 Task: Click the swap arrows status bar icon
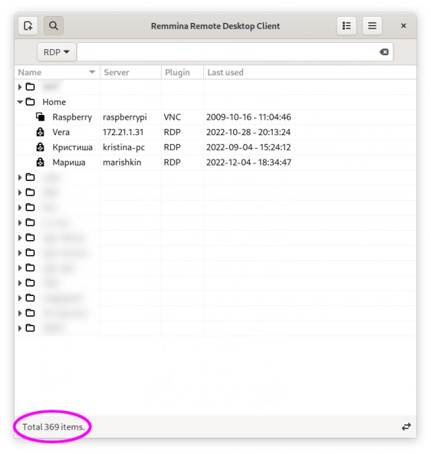[406, 426]
